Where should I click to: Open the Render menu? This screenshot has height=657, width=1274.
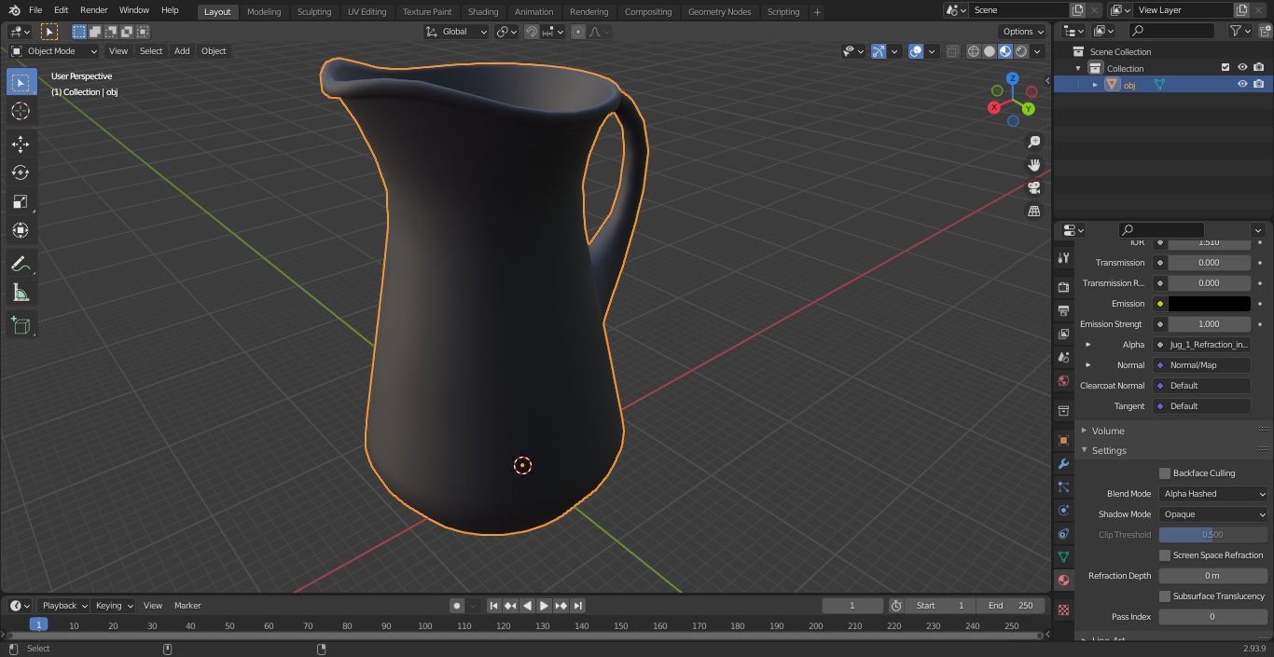tap(93, 10)
